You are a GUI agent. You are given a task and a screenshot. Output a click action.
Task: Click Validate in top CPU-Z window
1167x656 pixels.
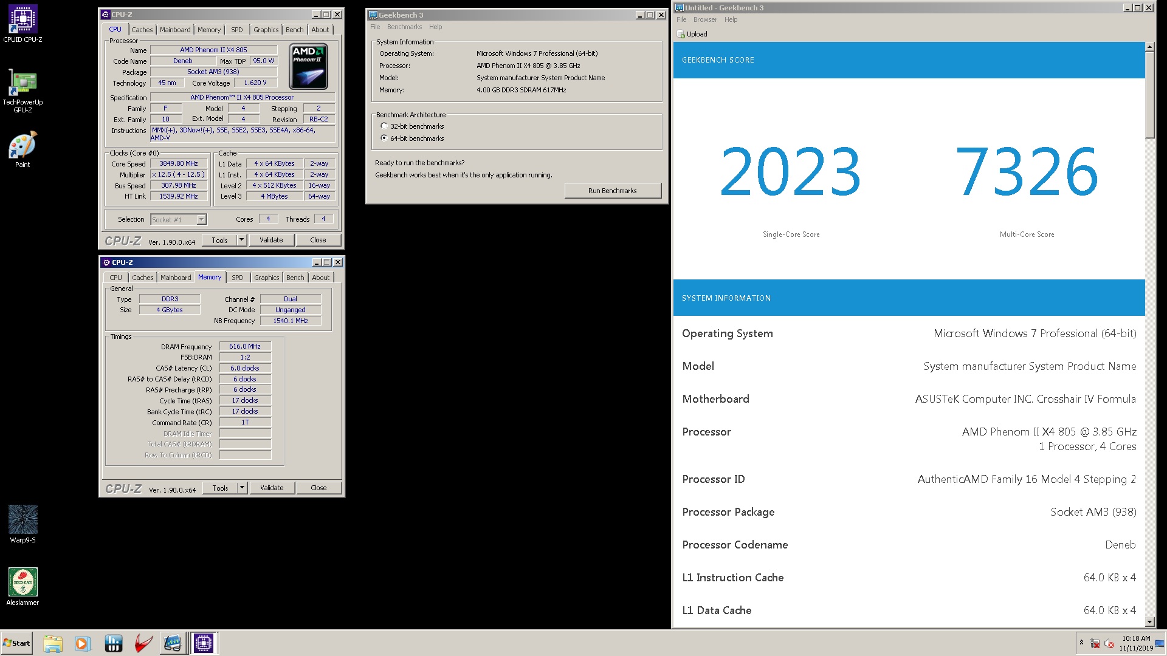pyautogui.click(x=271, y=240)
